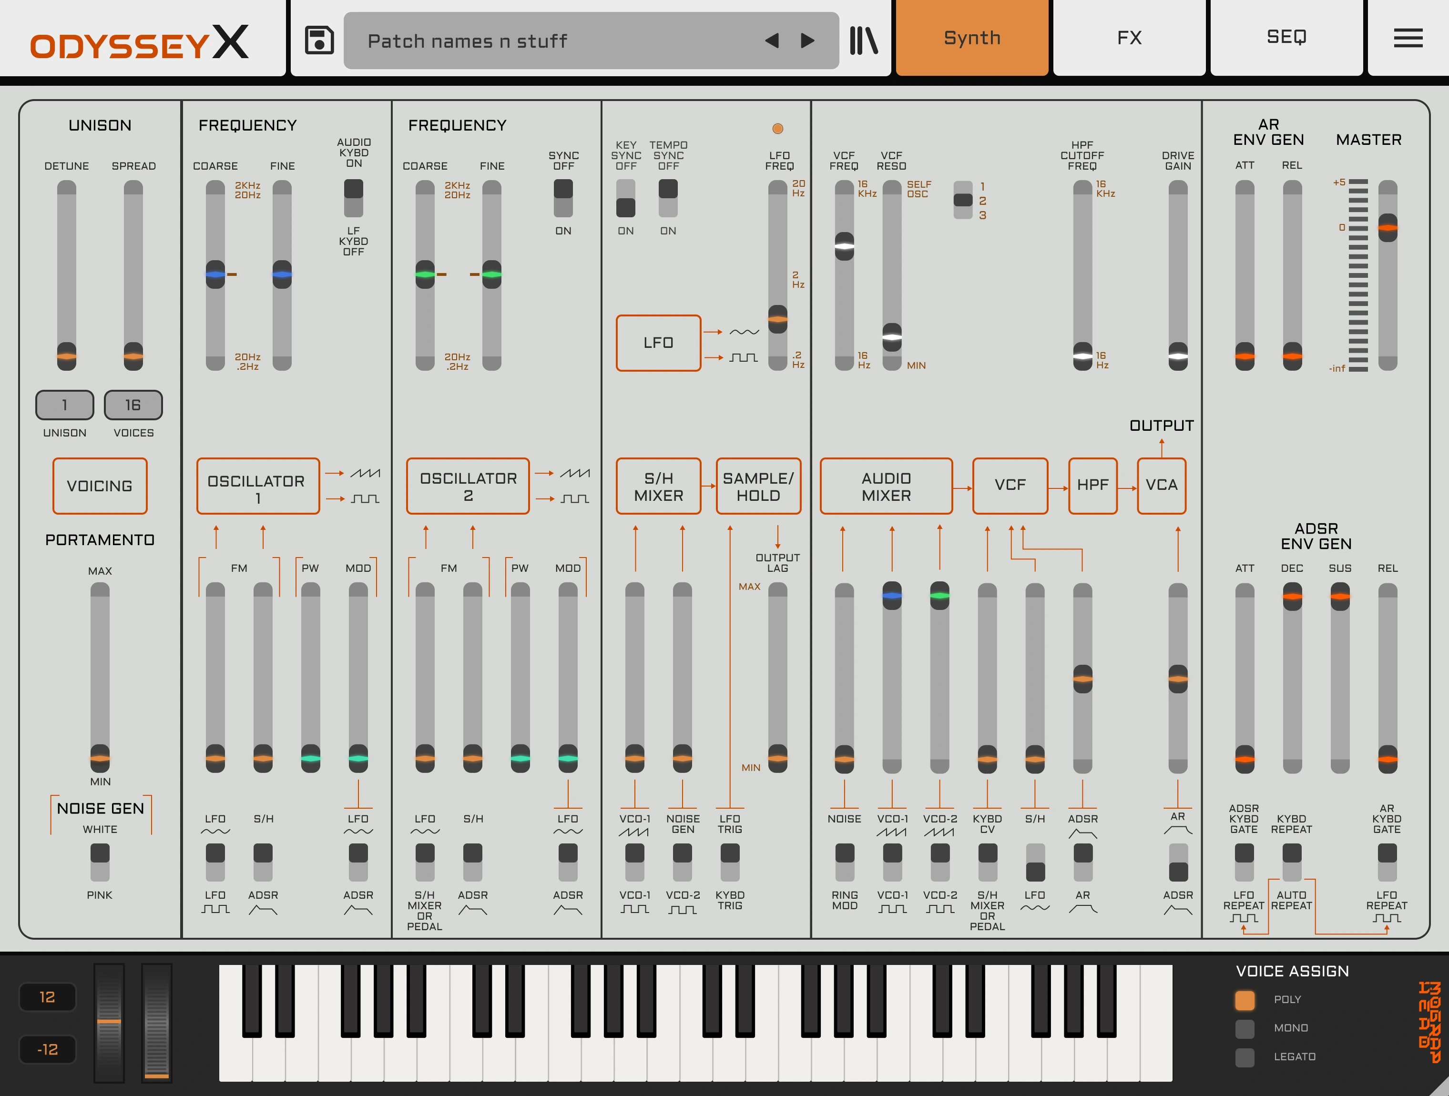1449x1096 pixels.
Task: Click the Drive Gain slider handle
Action: (1178, 356)
